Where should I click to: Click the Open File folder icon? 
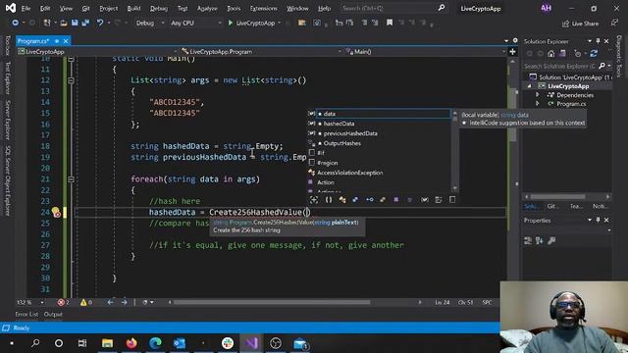coord(64,24)
